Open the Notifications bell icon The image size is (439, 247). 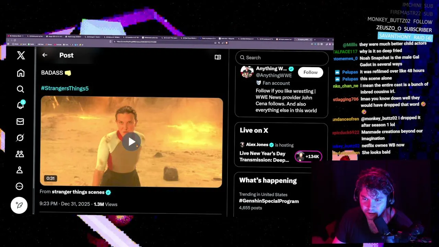[20, 105]
